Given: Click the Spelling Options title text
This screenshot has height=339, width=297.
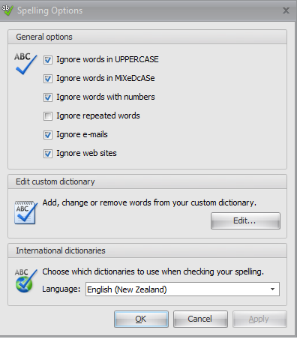Looking at the screenshot, I should [x=49, y=10].
